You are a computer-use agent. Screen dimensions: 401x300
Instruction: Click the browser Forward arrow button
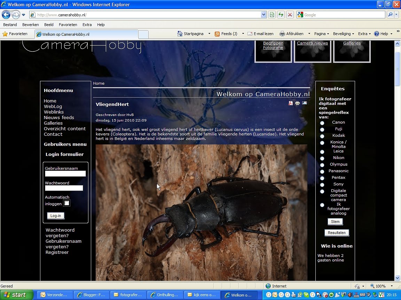click(x=16, y=15)
